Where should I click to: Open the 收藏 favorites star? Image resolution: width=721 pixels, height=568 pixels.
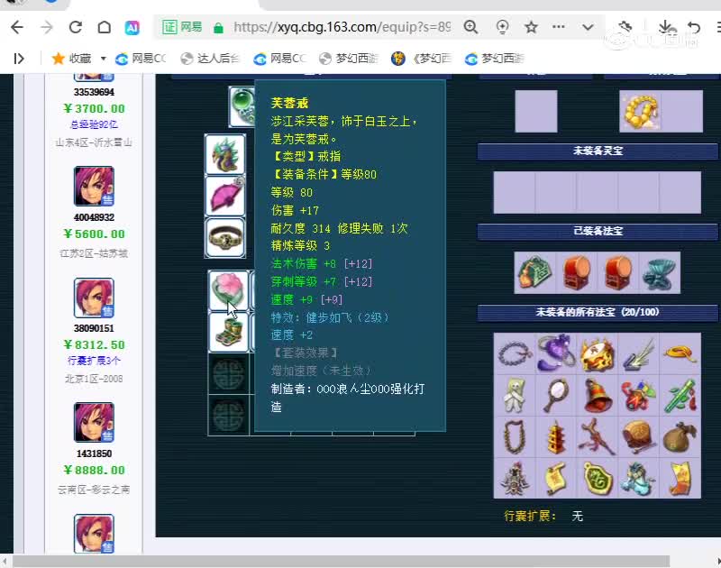59,59
